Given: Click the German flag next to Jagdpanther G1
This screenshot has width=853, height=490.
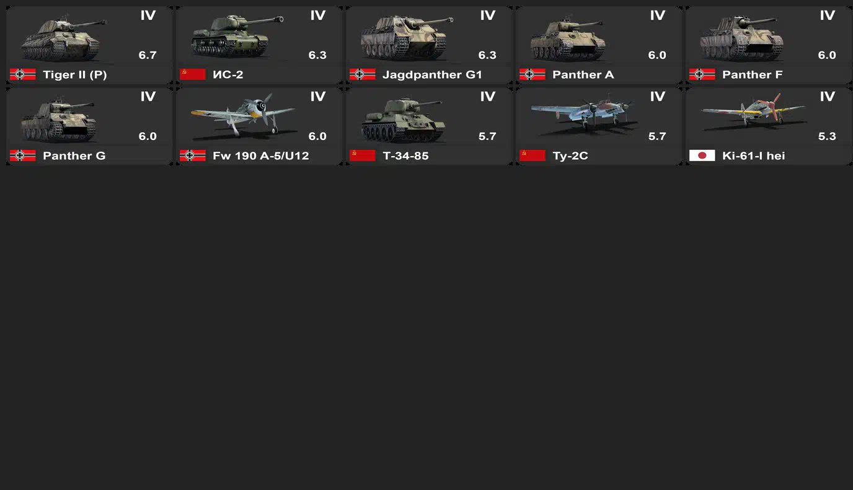Looking at the screenshot, I should click(363, 74).
